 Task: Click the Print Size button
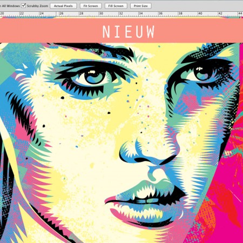[140, 6]
